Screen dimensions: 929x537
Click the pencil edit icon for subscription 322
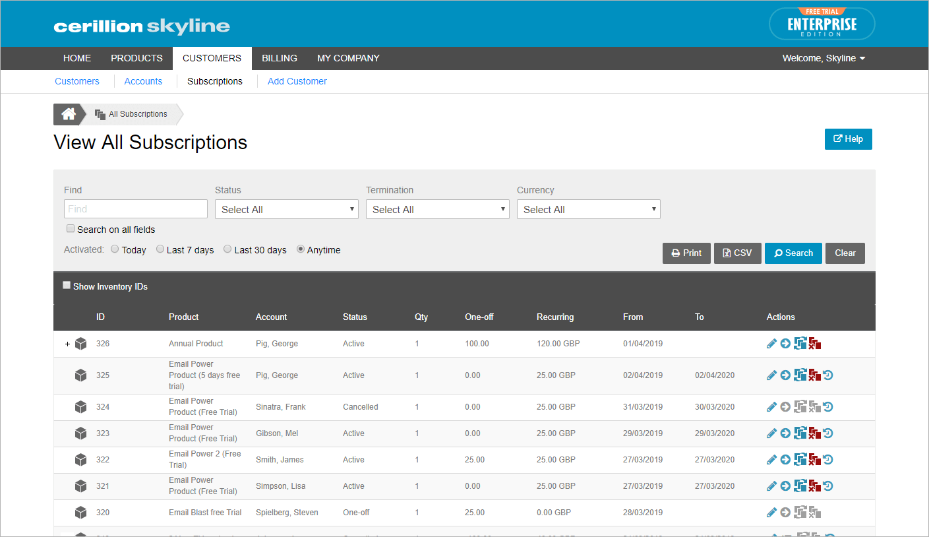[772, 460]
